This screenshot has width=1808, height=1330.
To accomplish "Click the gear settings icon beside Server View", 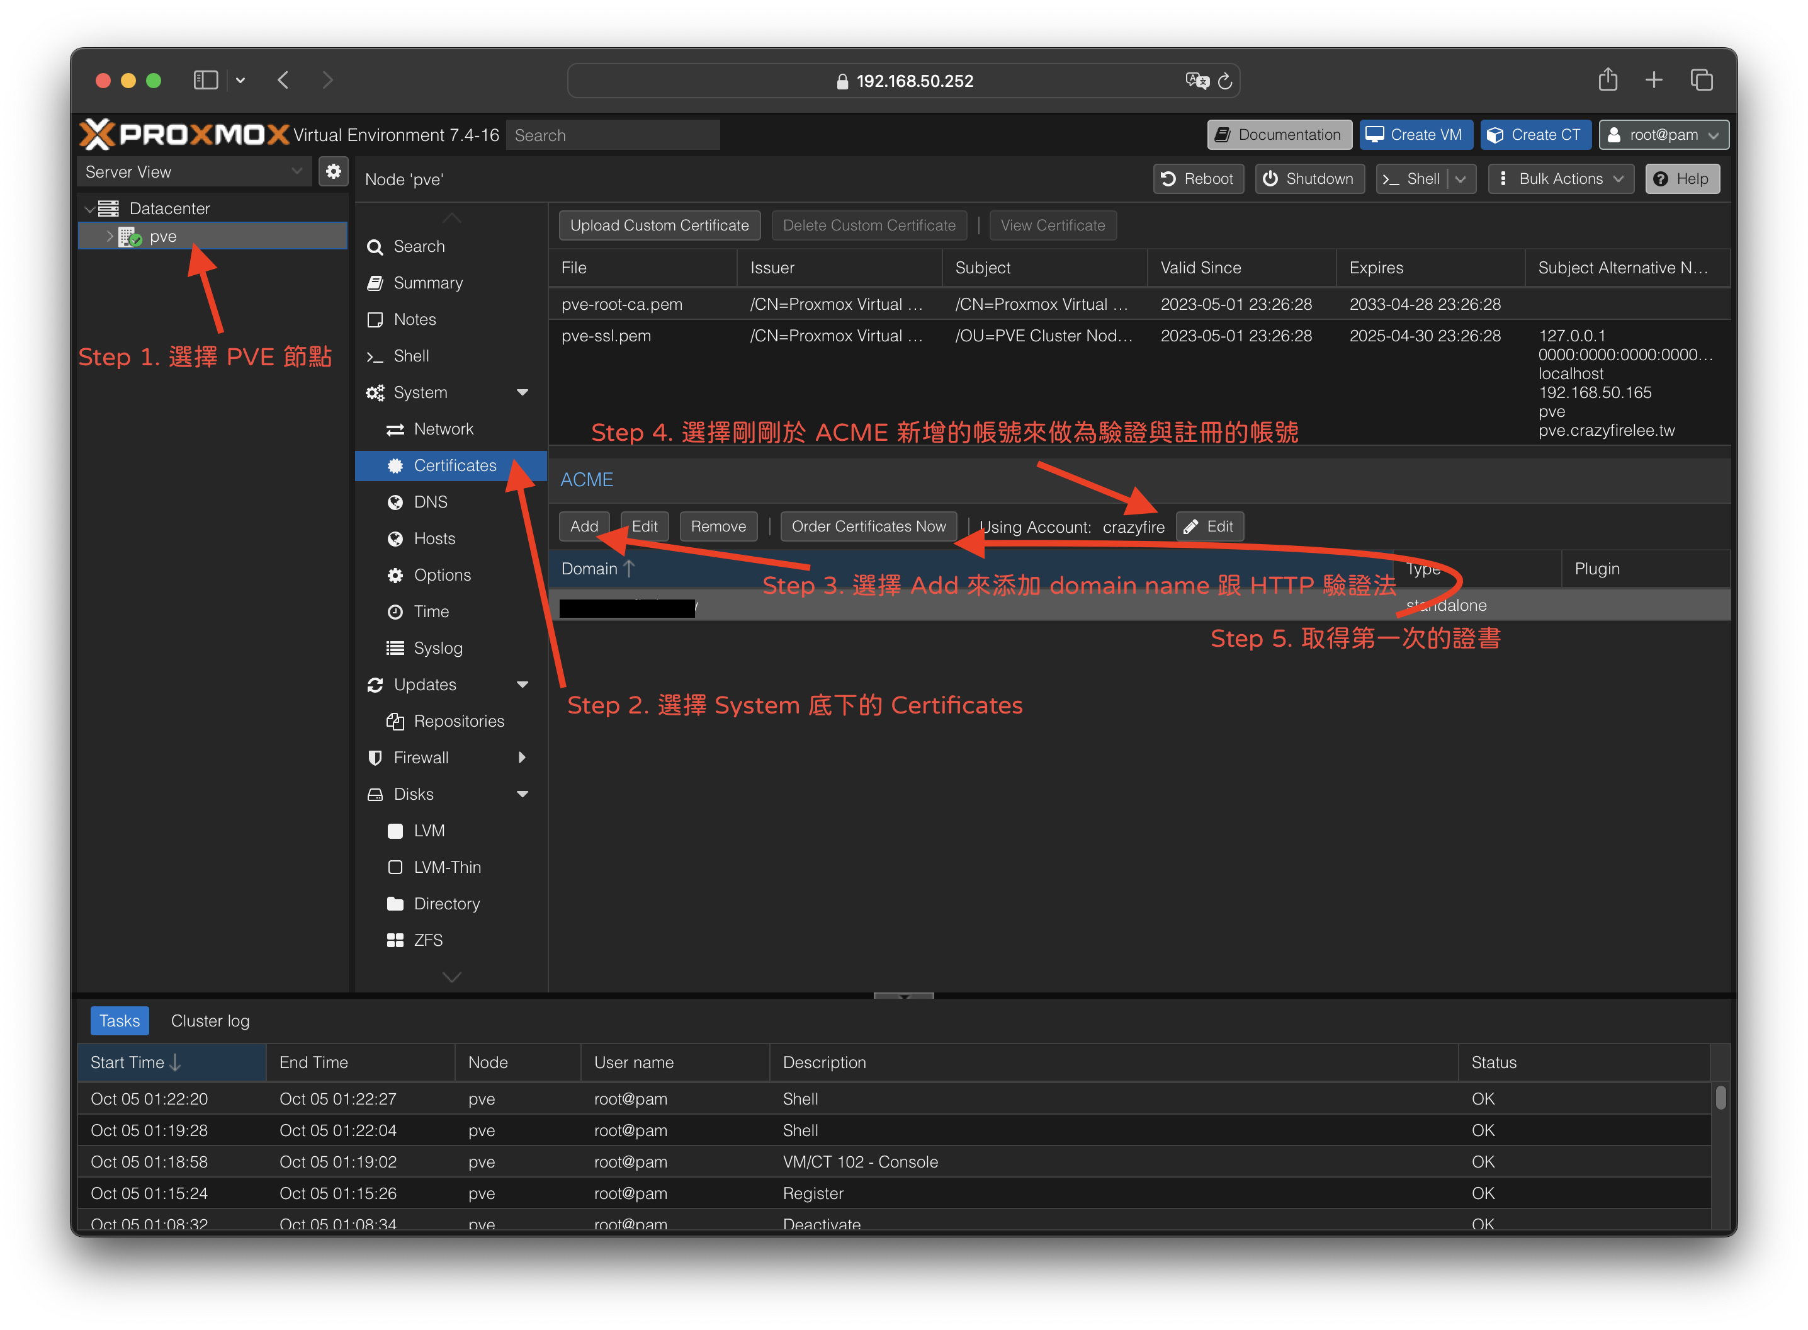I will (x=333, y=171).
